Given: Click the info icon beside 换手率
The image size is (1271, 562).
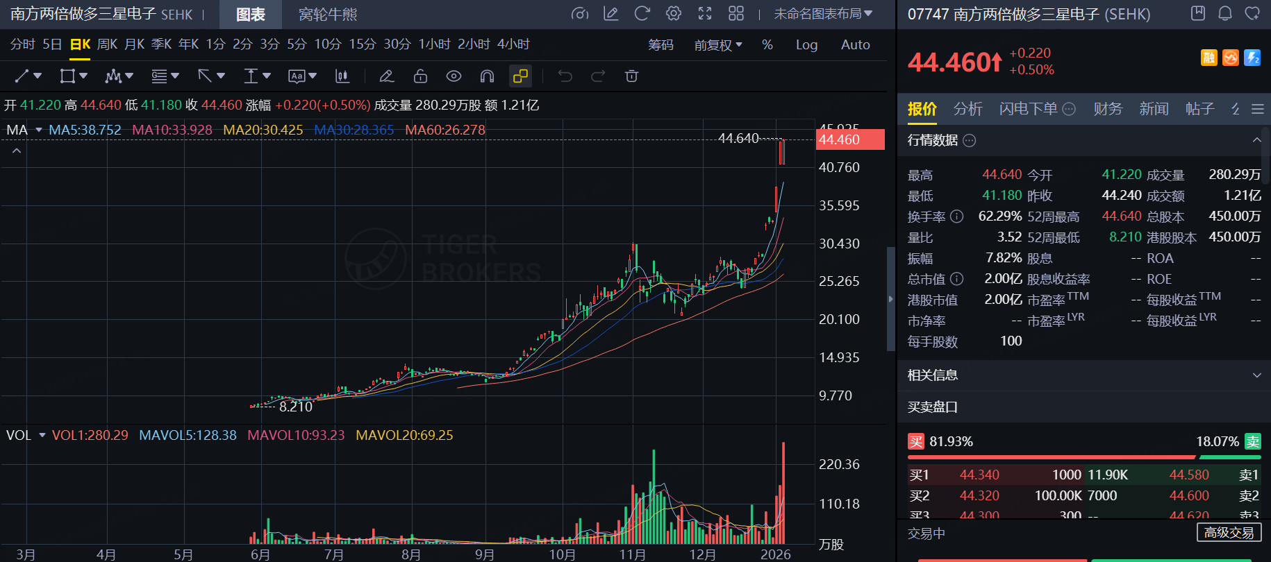Looking at the screenshot, I should coord(957,216).
